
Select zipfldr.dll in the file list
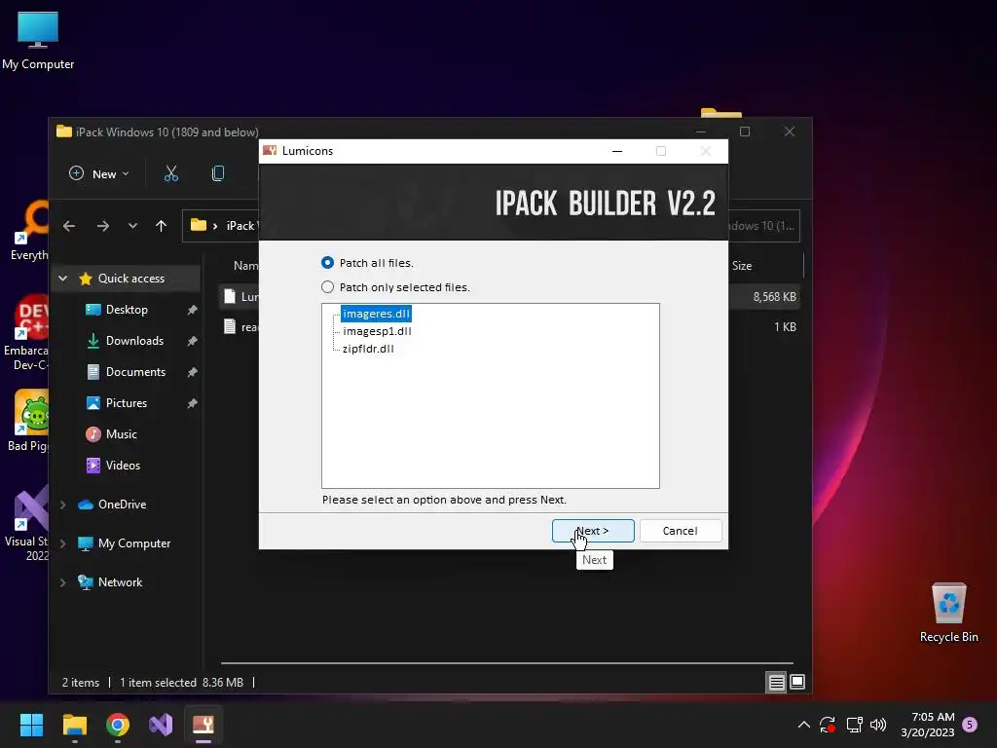(368, 349)
